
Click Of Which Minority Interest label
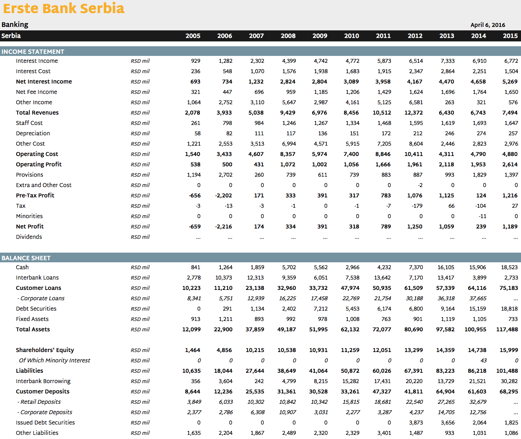(x=55, y=361)
